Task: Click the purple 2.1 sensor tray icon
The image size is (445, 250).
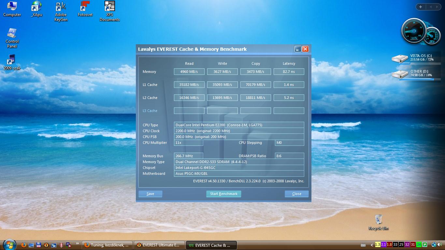Action: [384, 245]
